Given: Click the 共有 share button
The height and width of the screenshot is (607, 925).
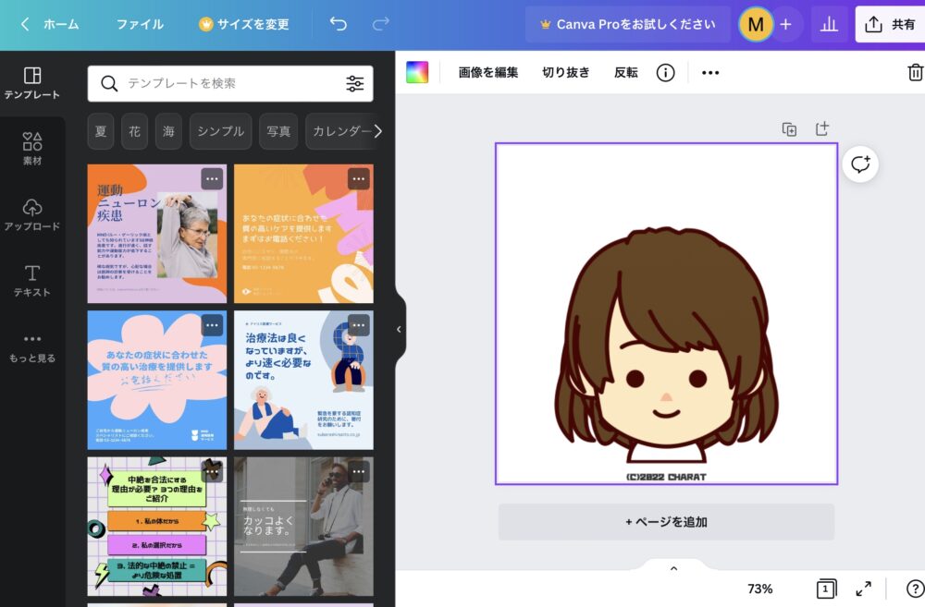Looking at the screenshot, I should point(890,24).
